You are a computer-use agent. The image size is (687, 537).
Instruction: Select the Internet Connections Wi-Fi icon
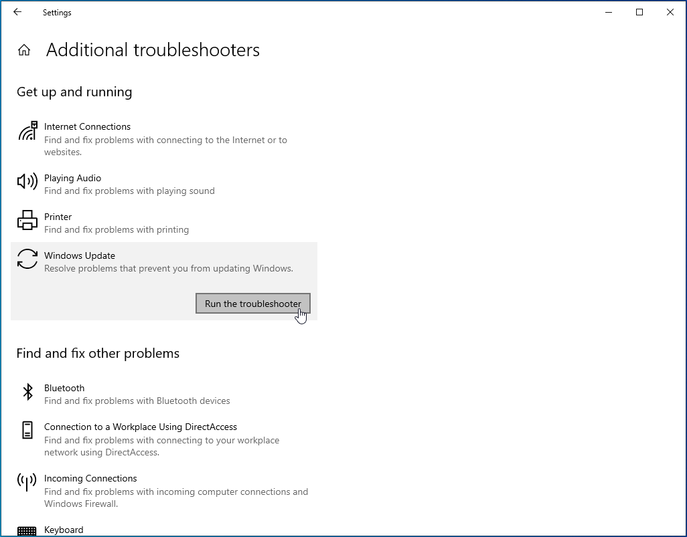pos(27,131)
